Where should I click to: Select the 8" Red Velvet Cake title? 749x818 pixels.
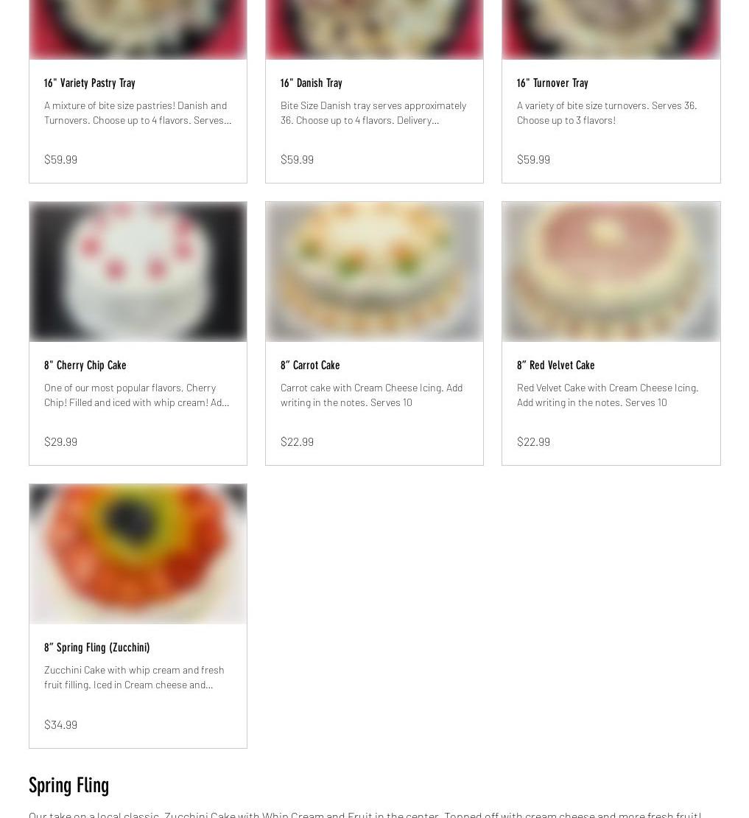555,366
